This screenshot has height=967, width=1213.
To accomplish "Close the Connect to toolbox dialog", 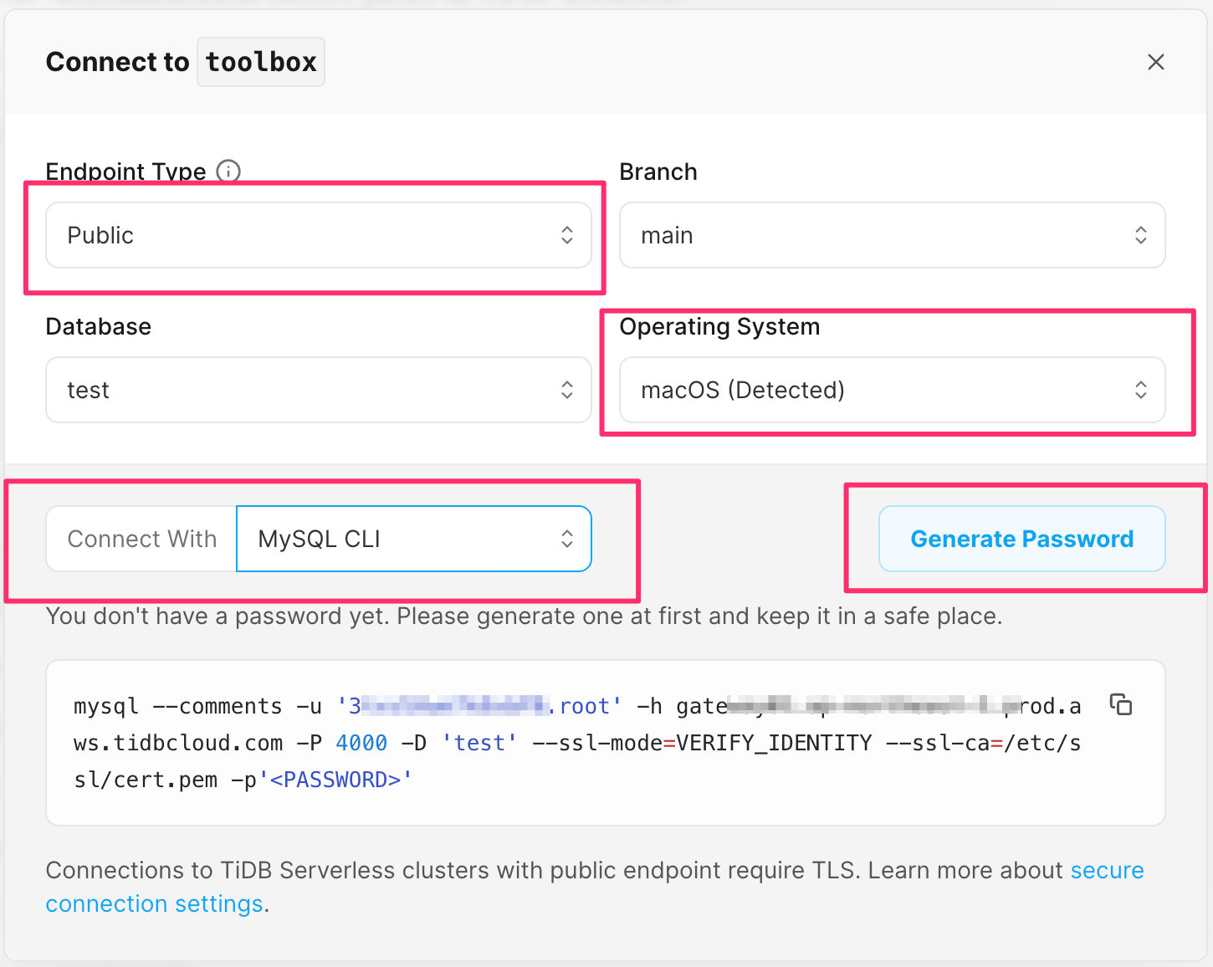I will click(1155, 62).
